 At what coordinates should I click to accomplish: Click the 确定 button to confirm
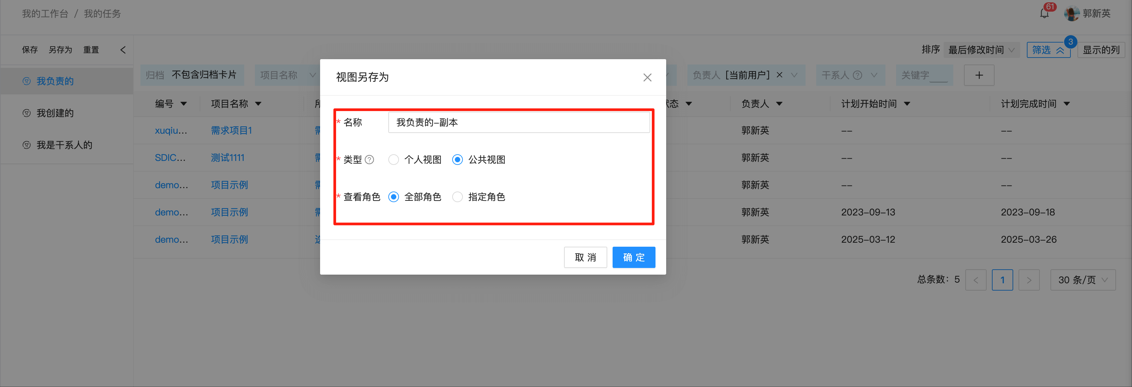[x=634, y=257]
